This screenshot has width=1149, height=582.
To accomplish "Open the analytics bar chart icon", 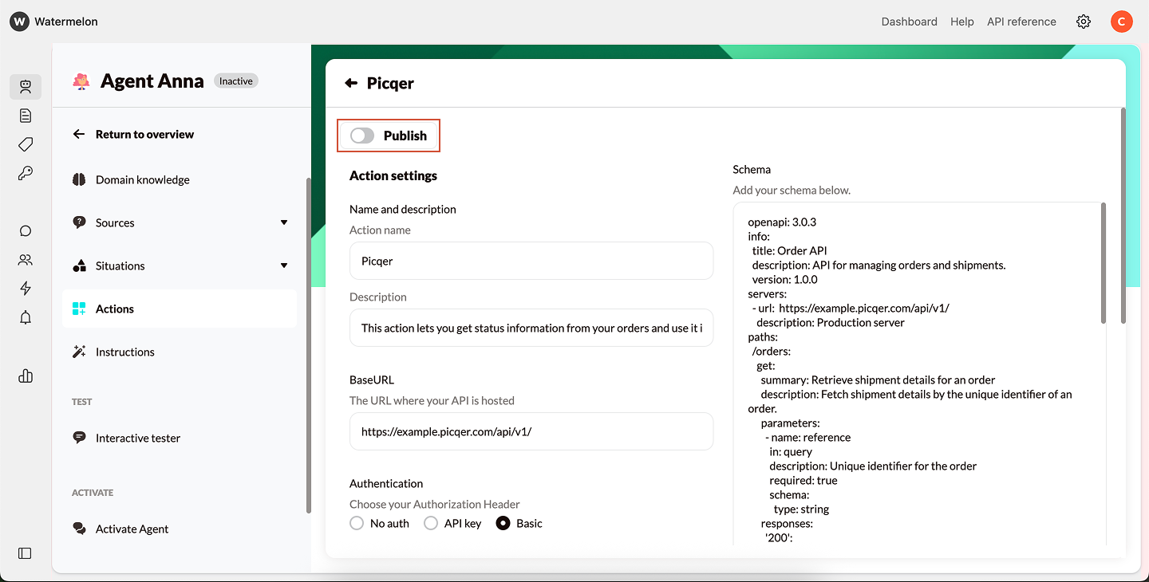I will coord(25,376).
